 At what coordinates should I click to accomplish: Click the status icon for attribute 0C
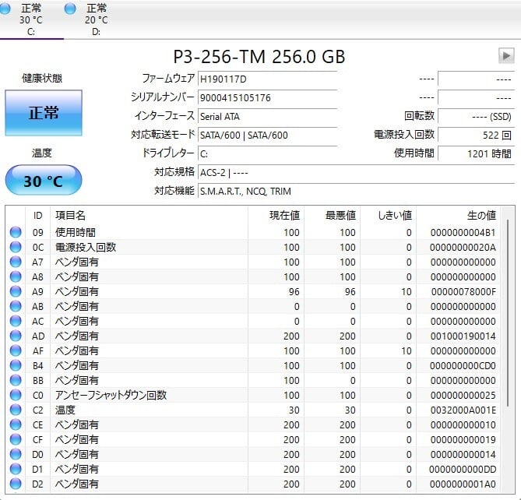coord(16,248)
